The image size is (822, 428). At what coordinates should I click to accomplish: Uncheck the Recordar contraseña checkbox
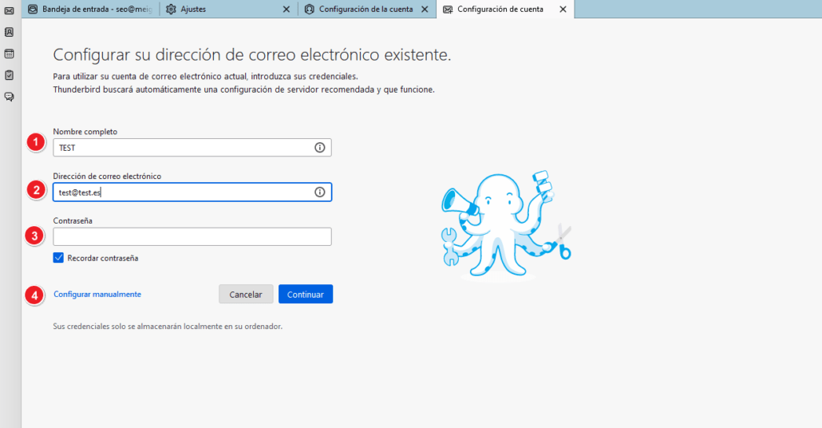59,258
